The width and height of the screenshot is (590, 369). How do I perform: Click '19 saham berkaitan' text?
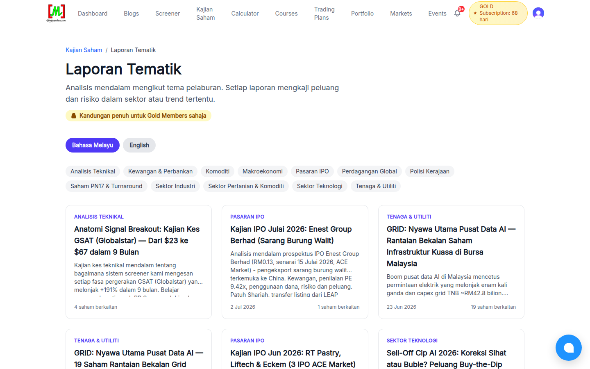click(x=493, y=307)
